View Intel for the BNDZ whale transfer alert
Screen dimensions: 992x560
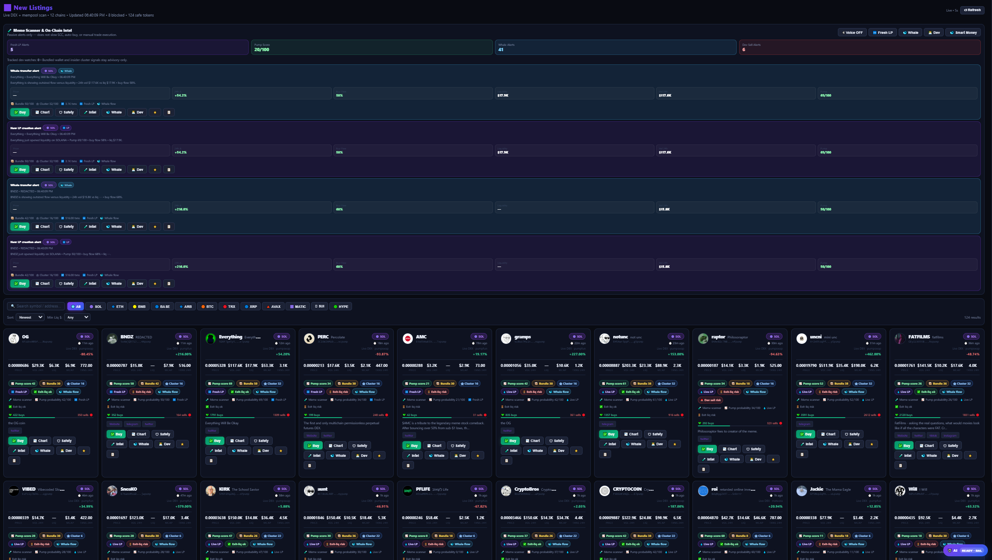89,226
